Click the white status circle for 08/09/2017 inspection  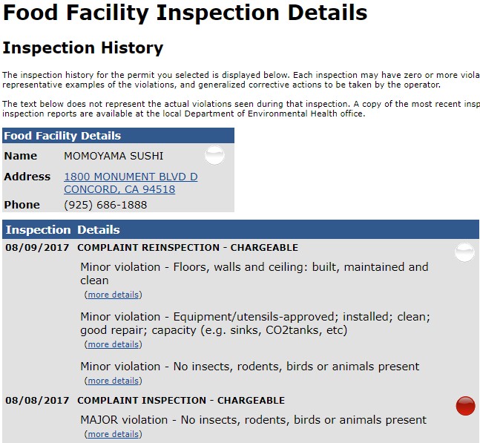464,252
